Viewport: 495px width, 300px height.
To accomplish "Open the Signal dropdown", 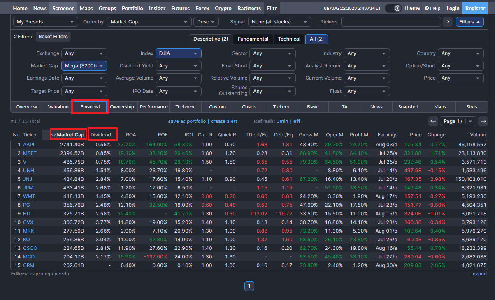I will coord(280,22).
